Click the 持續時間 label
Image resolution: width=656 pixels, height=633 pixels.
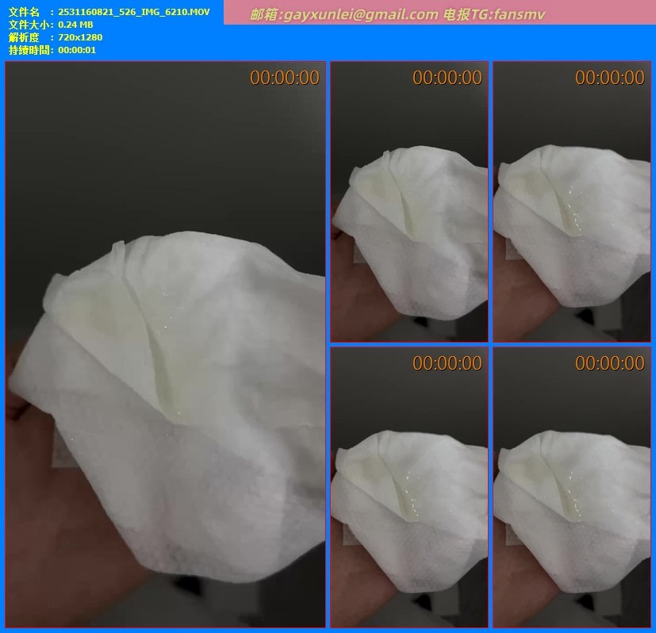click(x=30, y=50)
